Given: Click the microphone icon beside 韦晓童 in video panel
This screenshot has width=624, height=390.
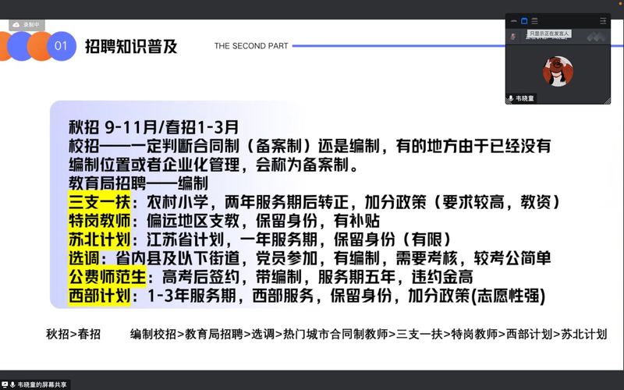Looking at the screenshot, I should [511, 98].
